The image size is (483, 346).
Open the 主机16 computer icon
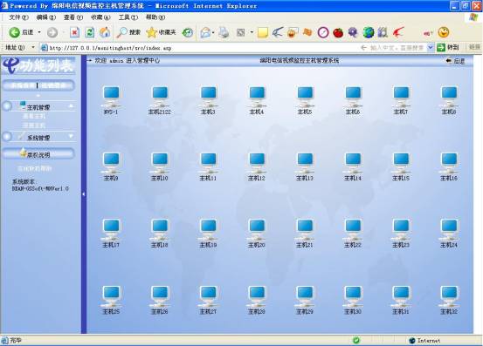(x=449, y=162)
